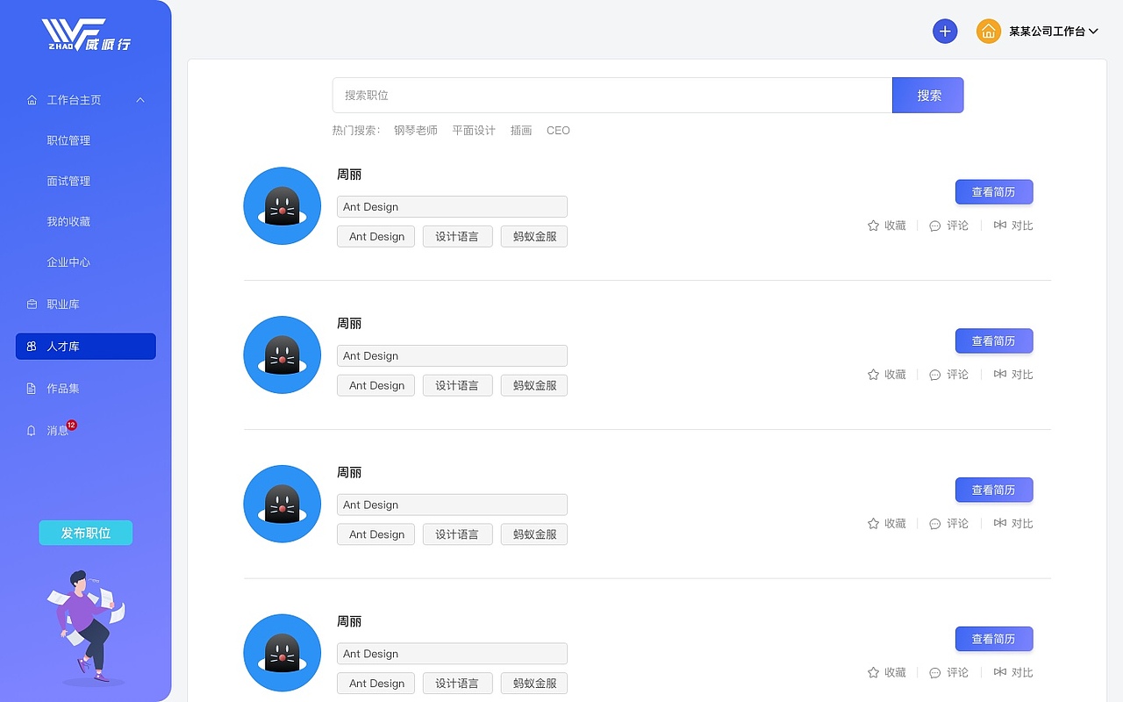This screenshot has width=1123, height=702.
Task: Click the third candidate's avatar
Action: [283, 505]
